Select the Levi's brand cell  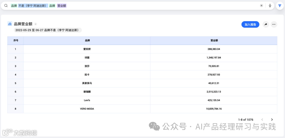pos(87,100)
